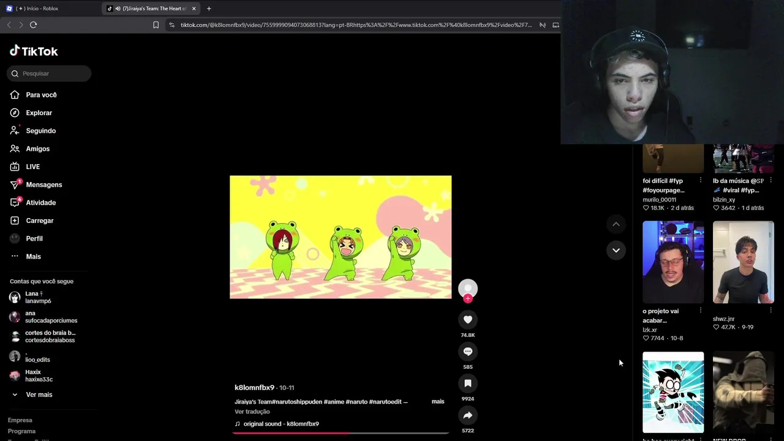The width and height of the screenshot is (784, 441).
Task: Open the LIVE section
Action: [x=32, y=167]
